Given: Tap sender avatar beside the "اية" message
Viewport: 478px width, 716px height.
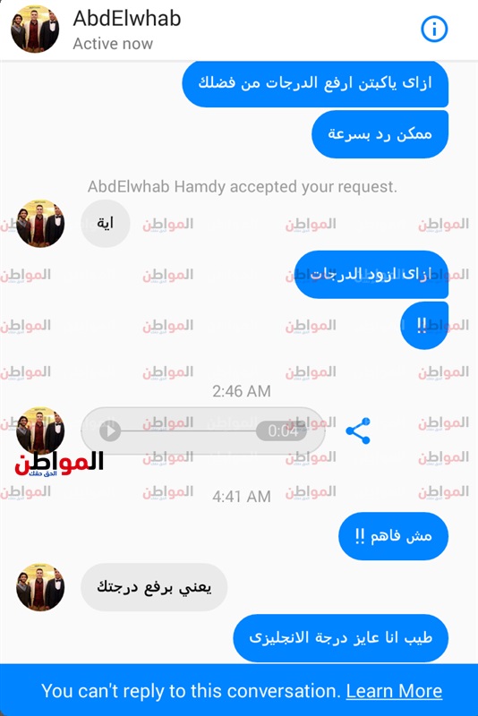Looking at the screenshot, I should 40,223.
